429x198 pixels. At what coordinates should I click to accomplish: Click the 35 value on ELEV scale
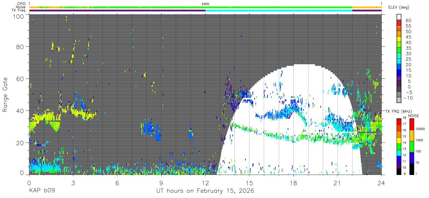(x=408, y=48)
